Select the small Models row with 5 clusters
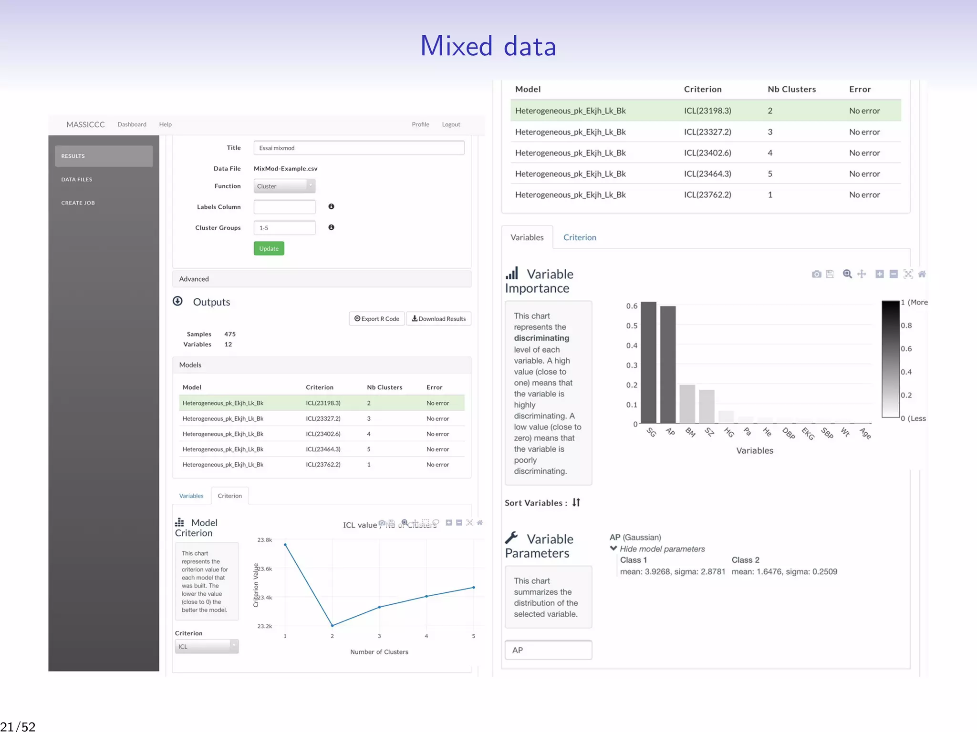Screen dimensions: 977x732 (322, 449)
